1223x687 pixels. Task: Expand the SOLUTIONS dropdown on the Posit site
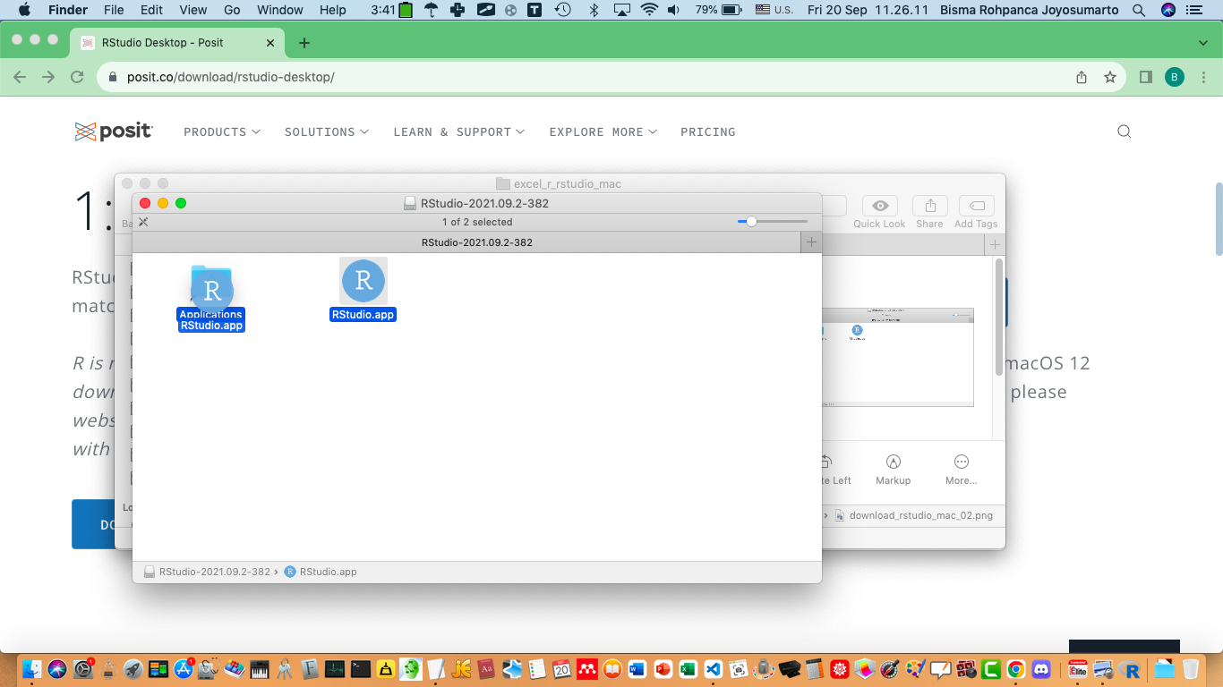click(327, 131)
